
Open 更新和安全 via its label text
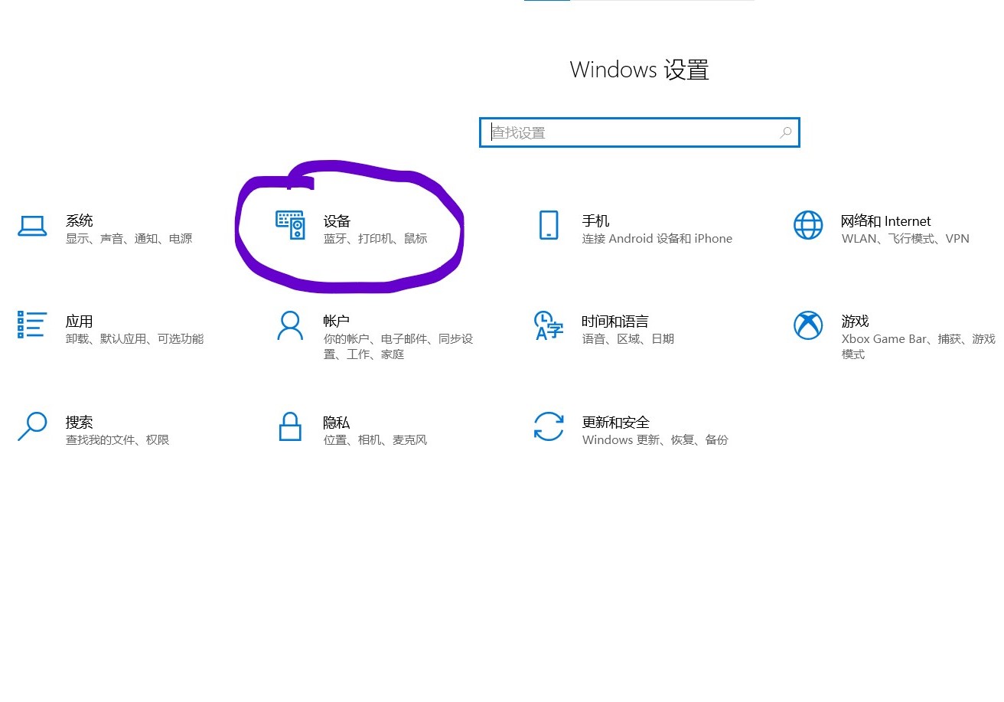615,422
